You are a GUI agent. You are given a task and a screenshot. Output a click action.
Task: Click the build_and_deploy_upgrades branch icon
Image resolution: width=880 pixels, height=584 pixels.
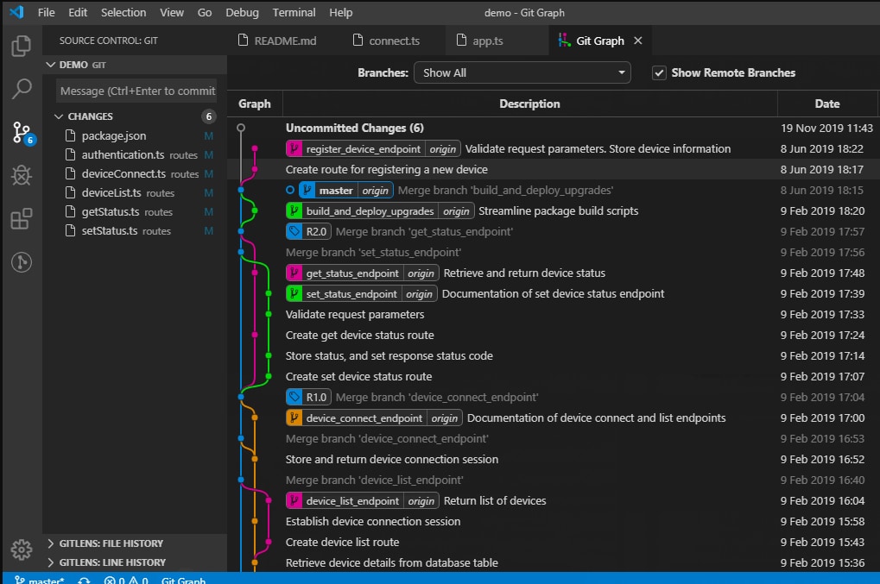point(294,210)
